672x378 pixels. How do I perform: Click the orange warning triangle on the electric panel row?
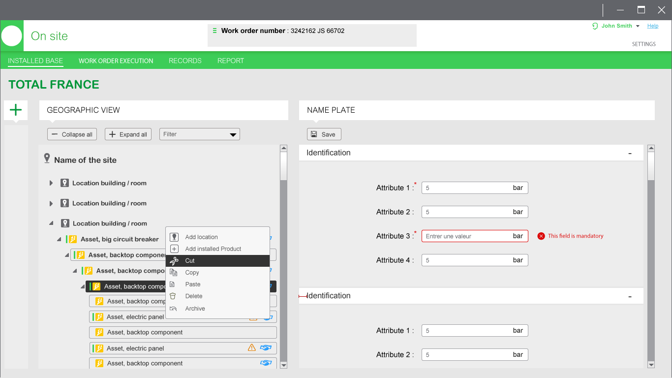tap(252, 348)
